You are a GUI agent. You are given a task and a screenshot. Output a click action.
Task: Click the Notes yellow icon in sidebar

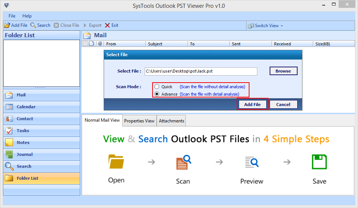tap(9, 143)
